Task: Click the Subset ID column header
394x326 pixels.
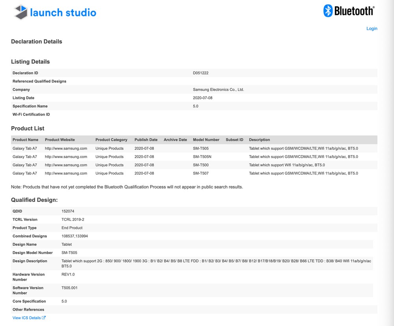Action: [234, 140]
